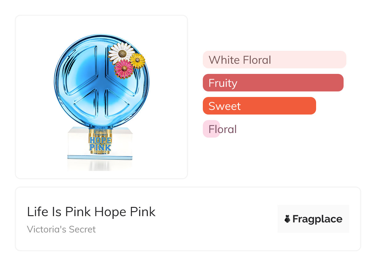Click the "Sweet" text label
Image resolution: width=376 pixels, height=266 pixels.
(x=224, y=106)
